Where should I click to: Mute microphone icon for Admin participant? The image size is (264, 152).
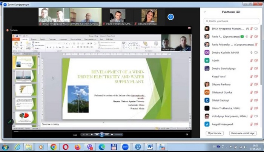252,60
